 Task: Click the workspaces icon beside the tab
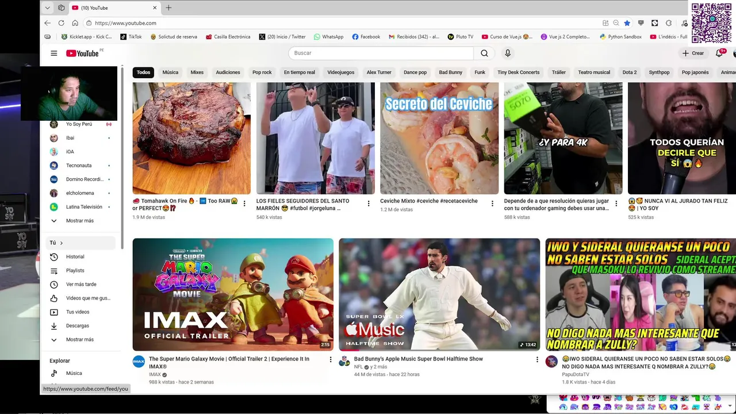click(61, 8)
